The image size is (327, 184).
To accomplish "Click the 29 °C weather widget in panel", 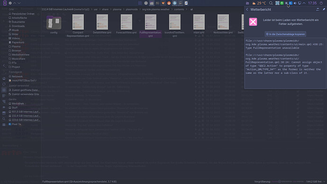I will 259,3.
